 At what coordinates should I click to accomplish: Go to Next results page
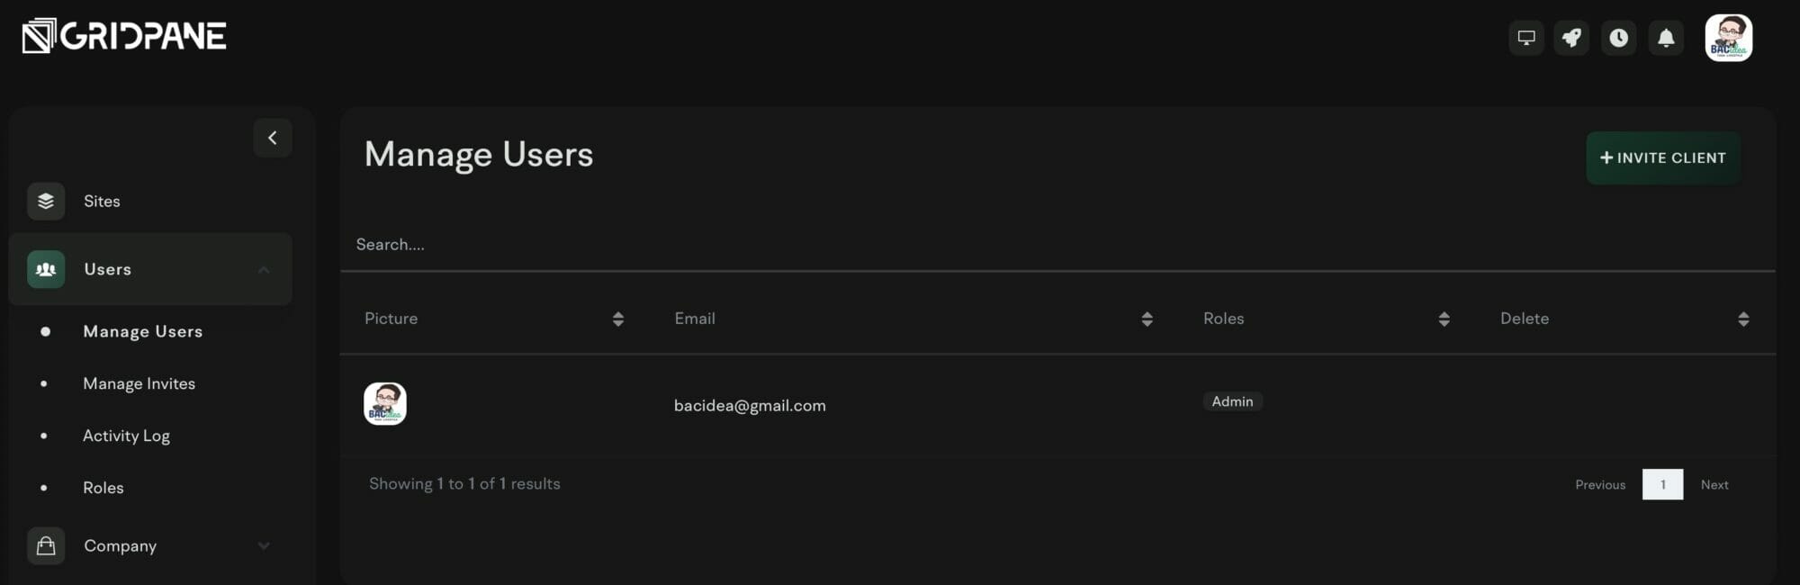[1714, 484]
